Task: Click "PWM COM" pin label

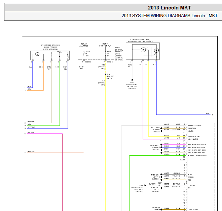Action: 192,128
